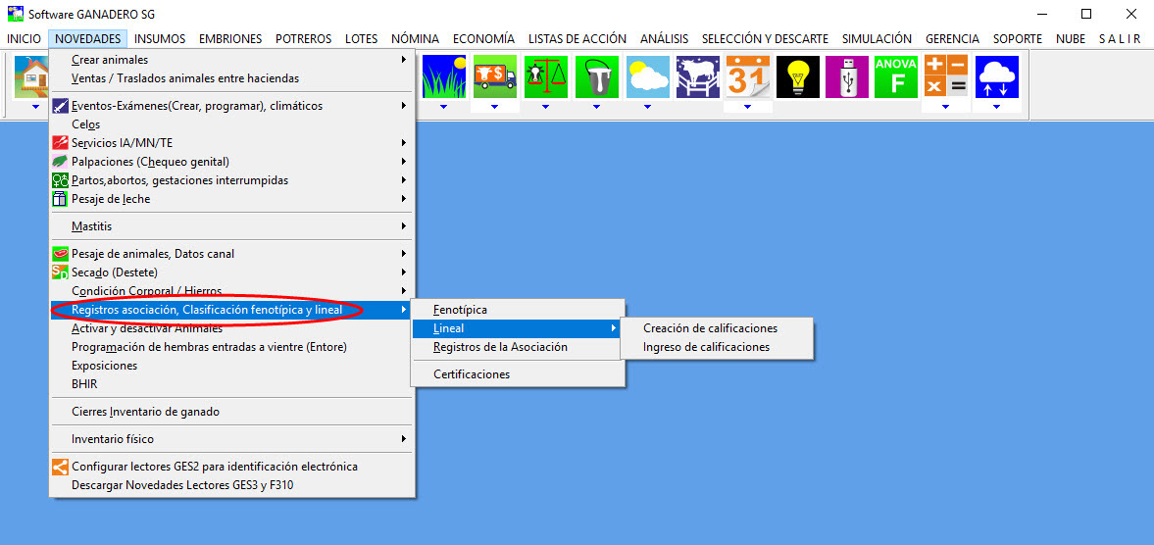
Task: Open the ECONOMÍA menu
Action: 483,39
